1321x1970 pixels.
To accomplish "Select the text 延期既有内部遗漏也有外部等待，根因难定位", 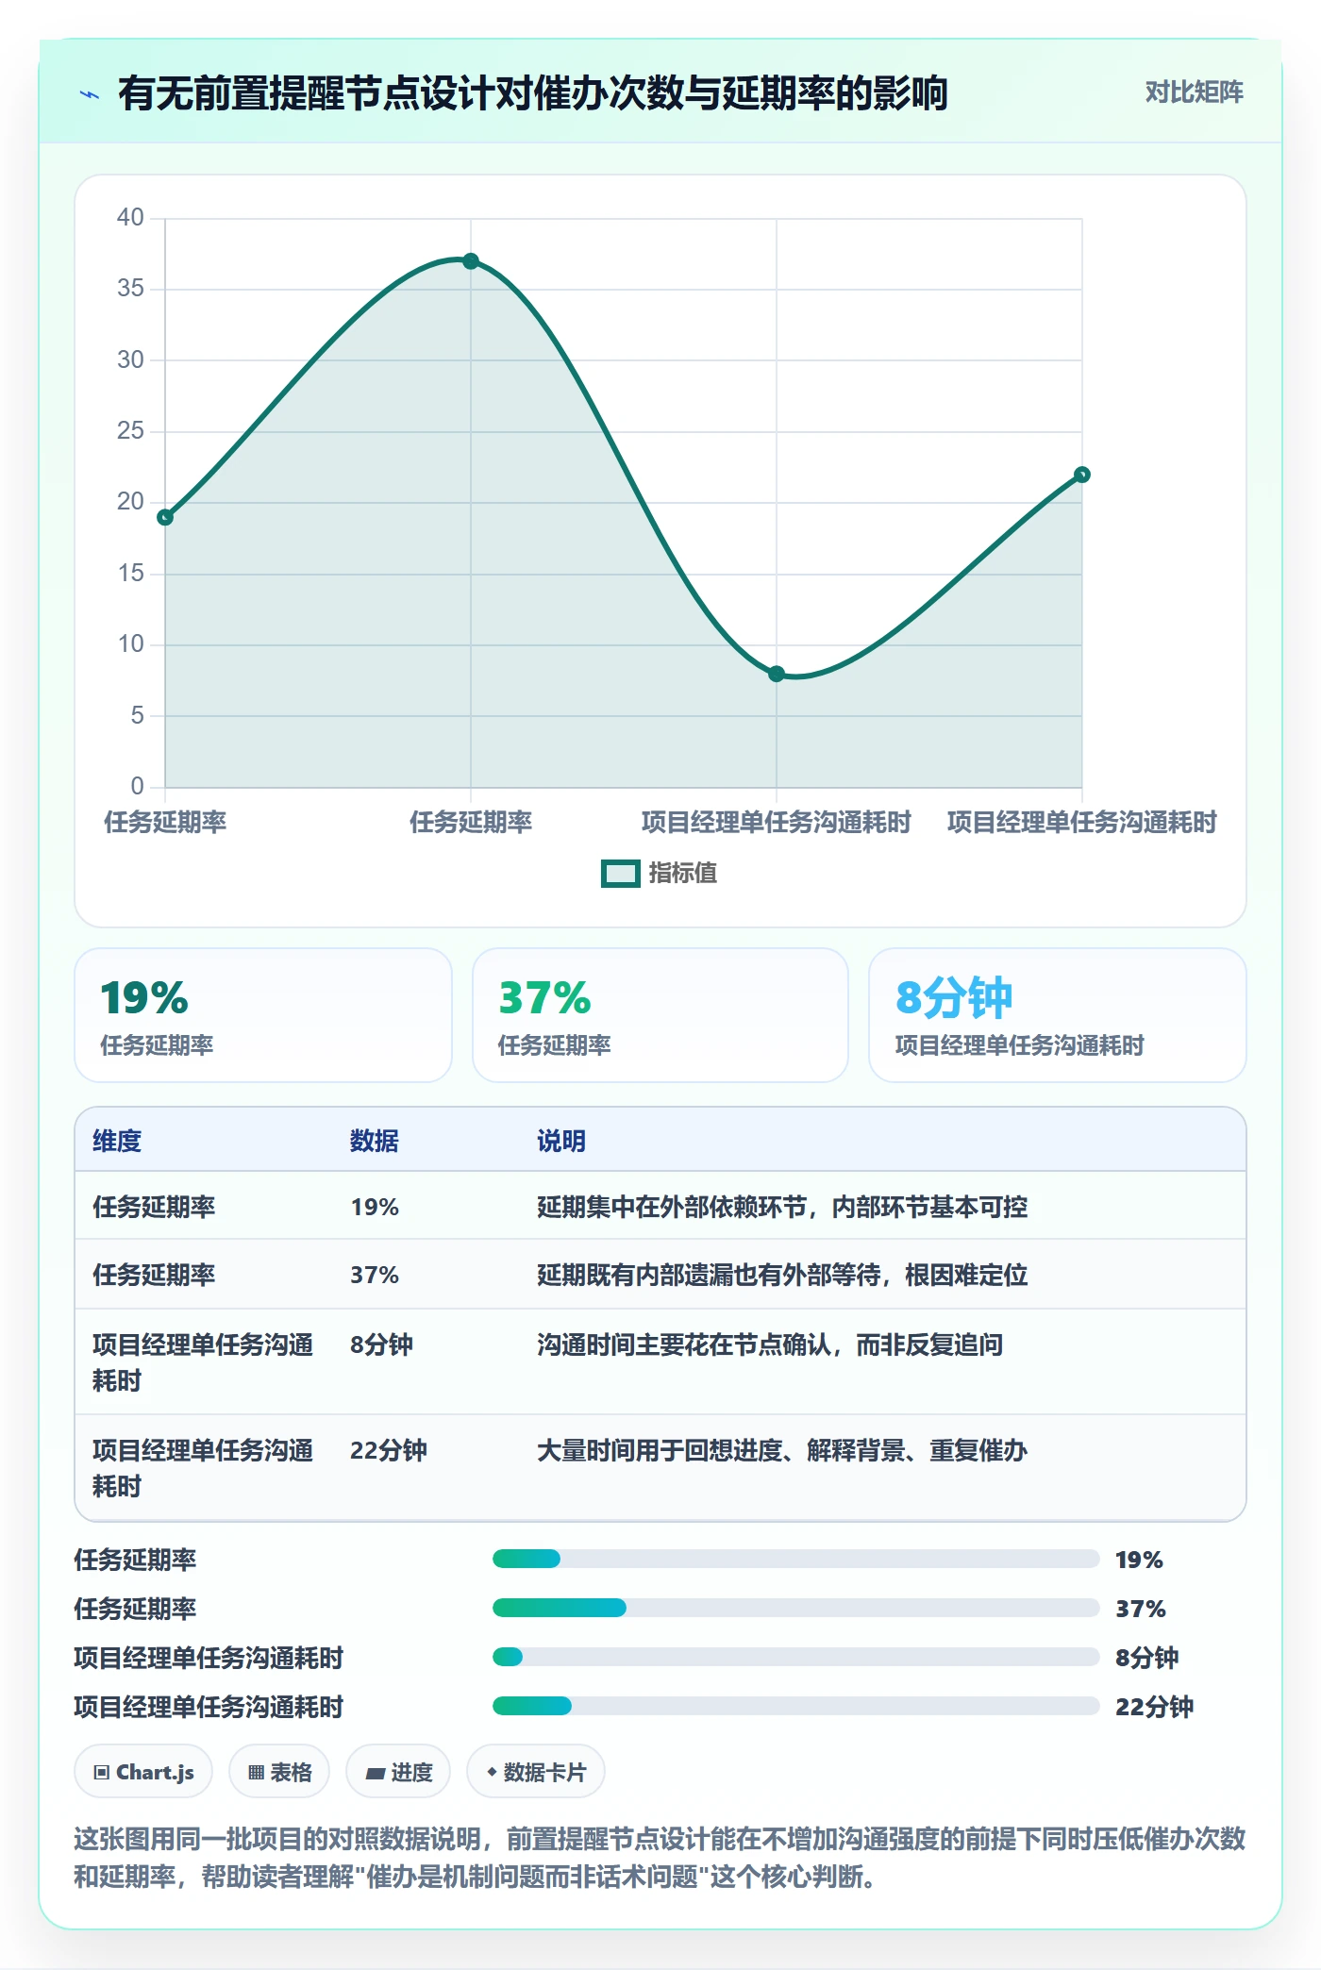I will point(782,1275).
